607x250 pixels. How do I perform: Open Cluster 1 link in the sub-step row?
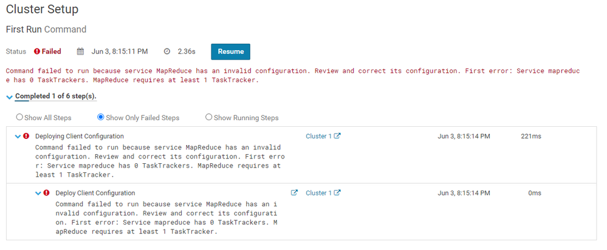click(x=318, y=193)
